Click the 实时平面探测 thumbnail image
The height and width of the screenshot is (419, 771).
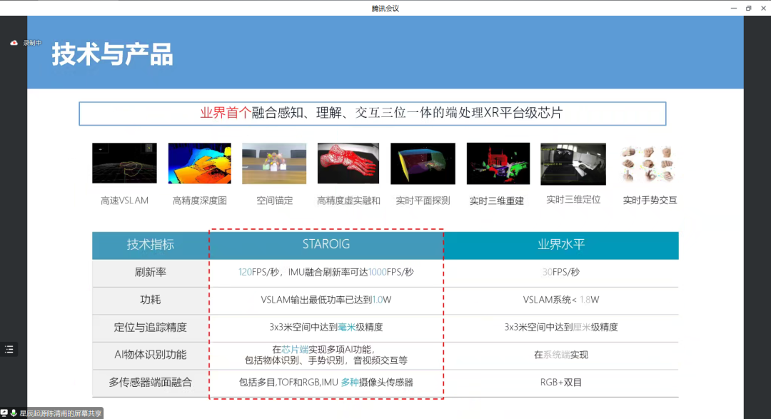point(423,163)
